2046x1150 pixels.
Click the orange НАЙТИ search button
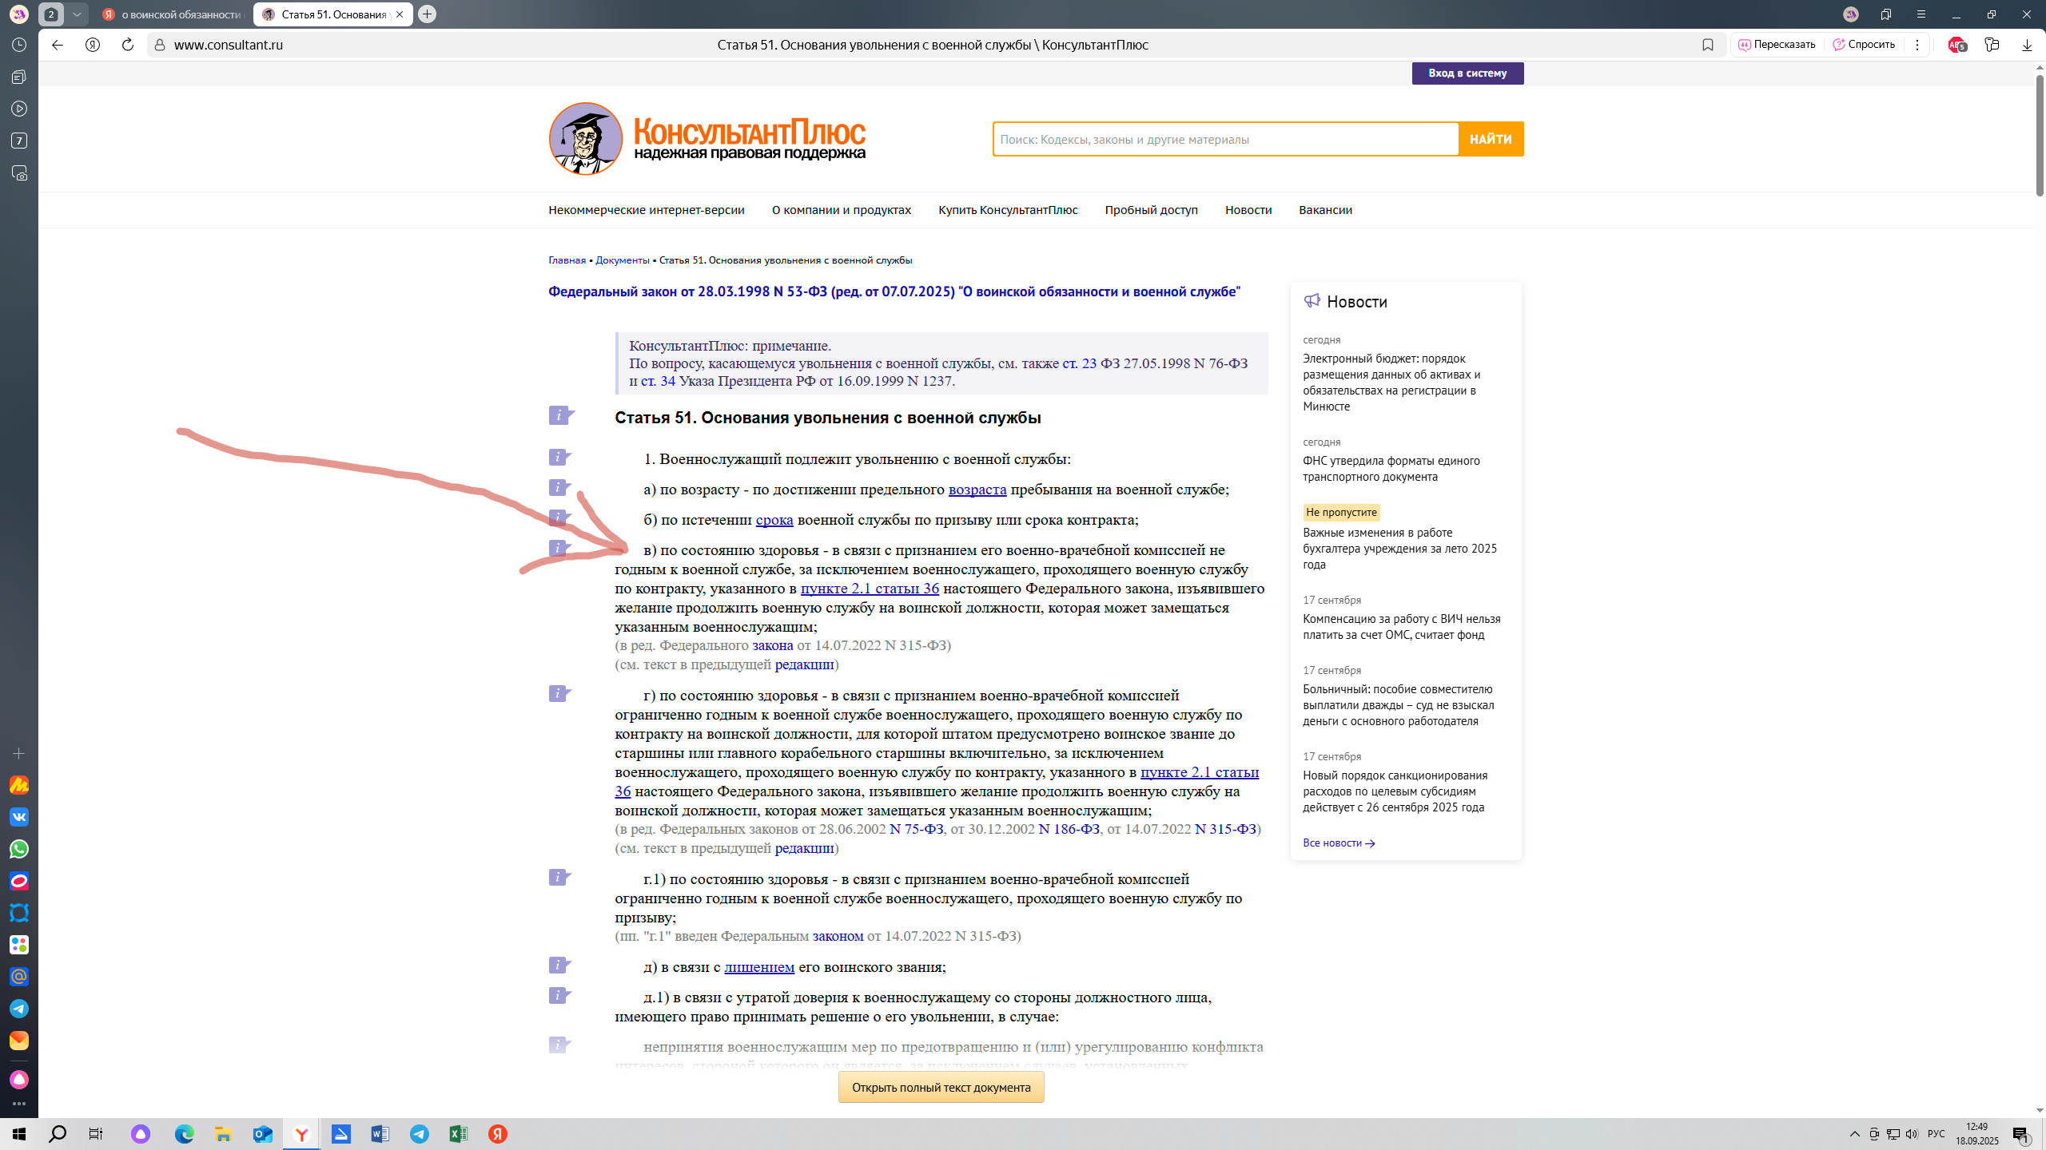[1491, 139]
